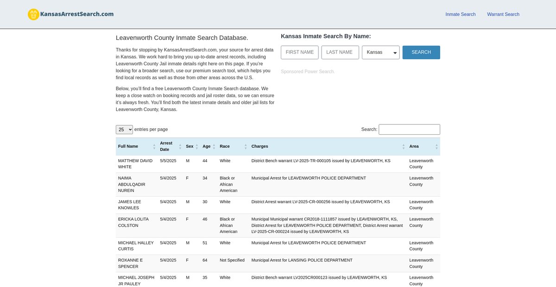The image size is (556, 287).
Task: Open the Kansas state selector dropdown
Action: pyautogui.click(x=380, y=52)
